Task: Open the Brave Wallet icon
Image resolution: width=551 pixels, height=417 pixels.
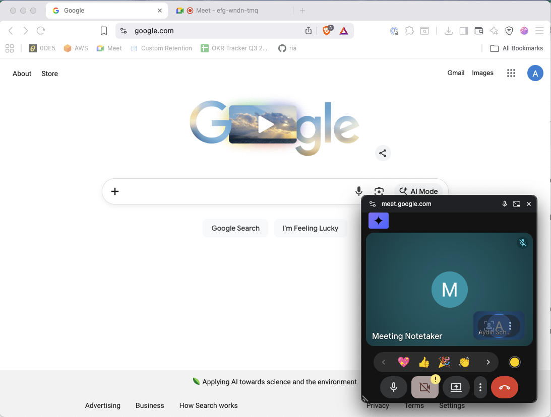Action: [478, 31]
